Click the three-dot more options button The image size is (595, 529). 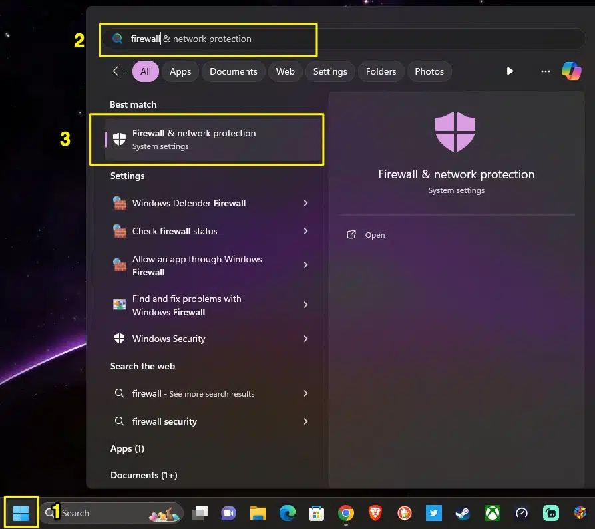pos(545,71)
